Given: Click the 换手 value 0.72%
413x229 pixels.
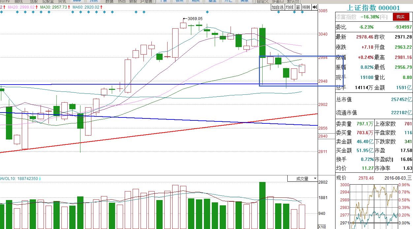Looking at the screenshot, I should (367, 160).
